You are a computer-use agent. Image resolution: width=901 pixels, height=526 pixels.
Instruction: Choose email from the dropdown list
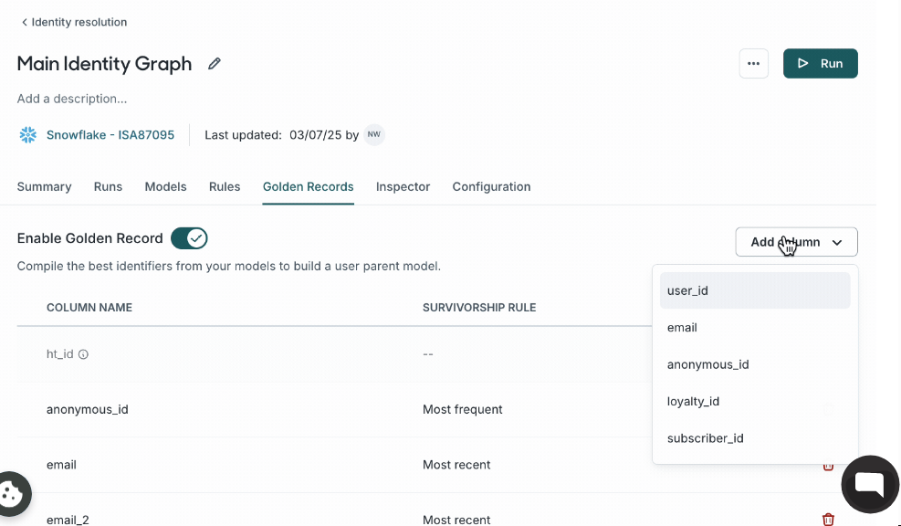[x=754, y=328]
